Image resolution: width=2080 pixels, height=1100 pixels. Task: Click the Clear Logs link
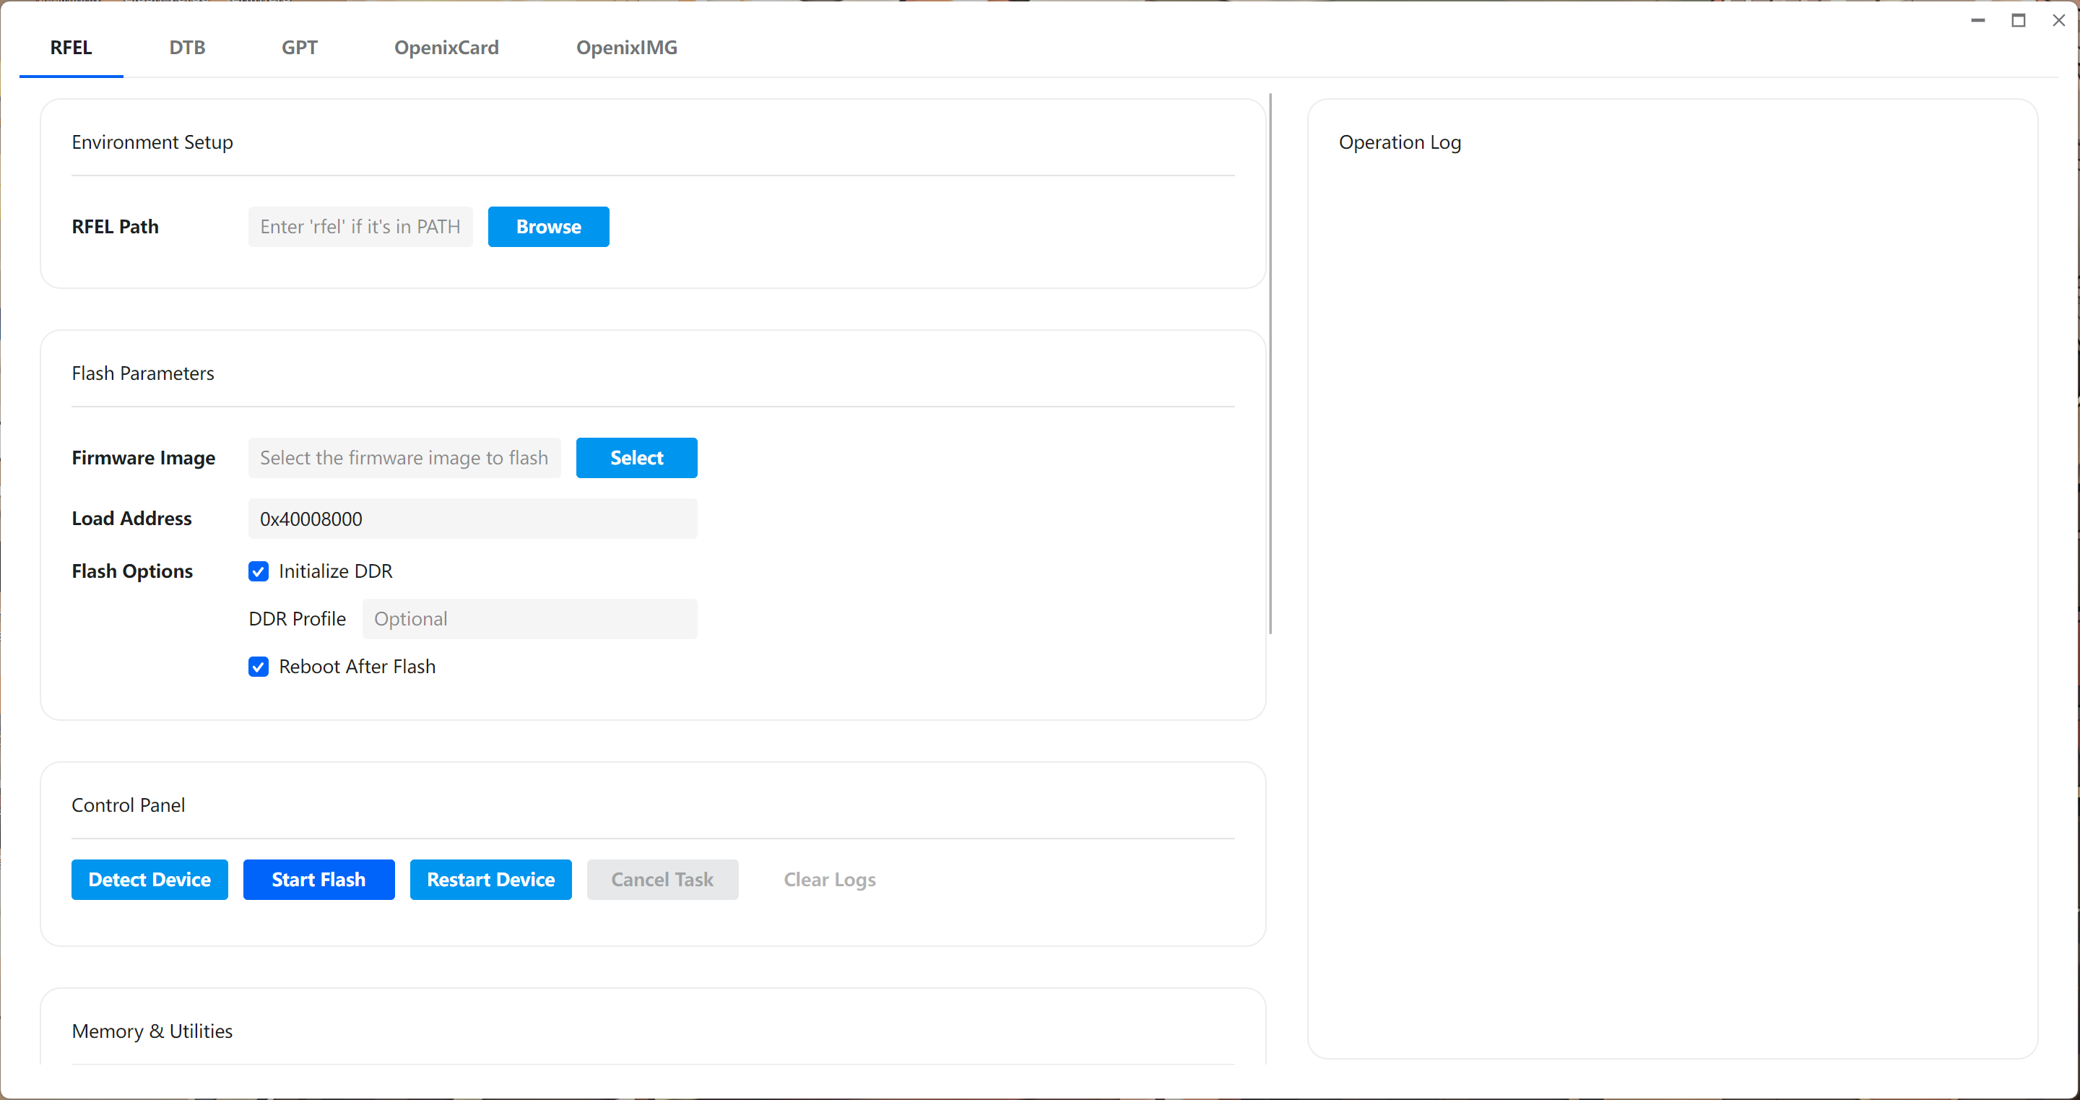coord(829,880)
